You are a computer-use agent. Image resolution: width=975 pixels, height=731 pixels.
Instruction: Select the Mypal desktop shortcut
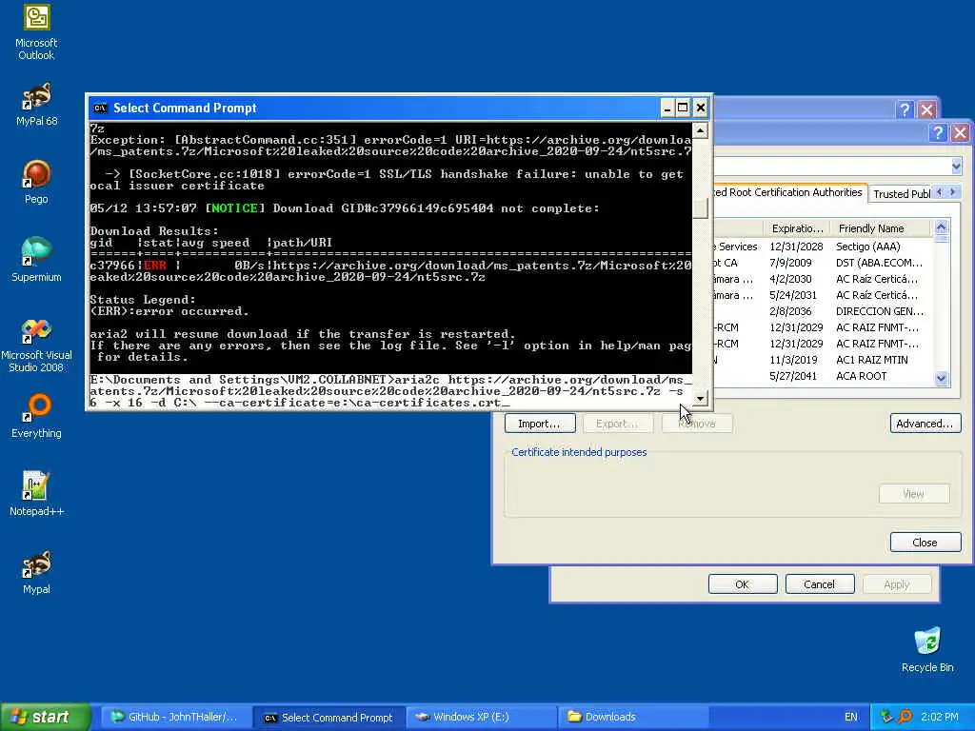coord(36,572)
